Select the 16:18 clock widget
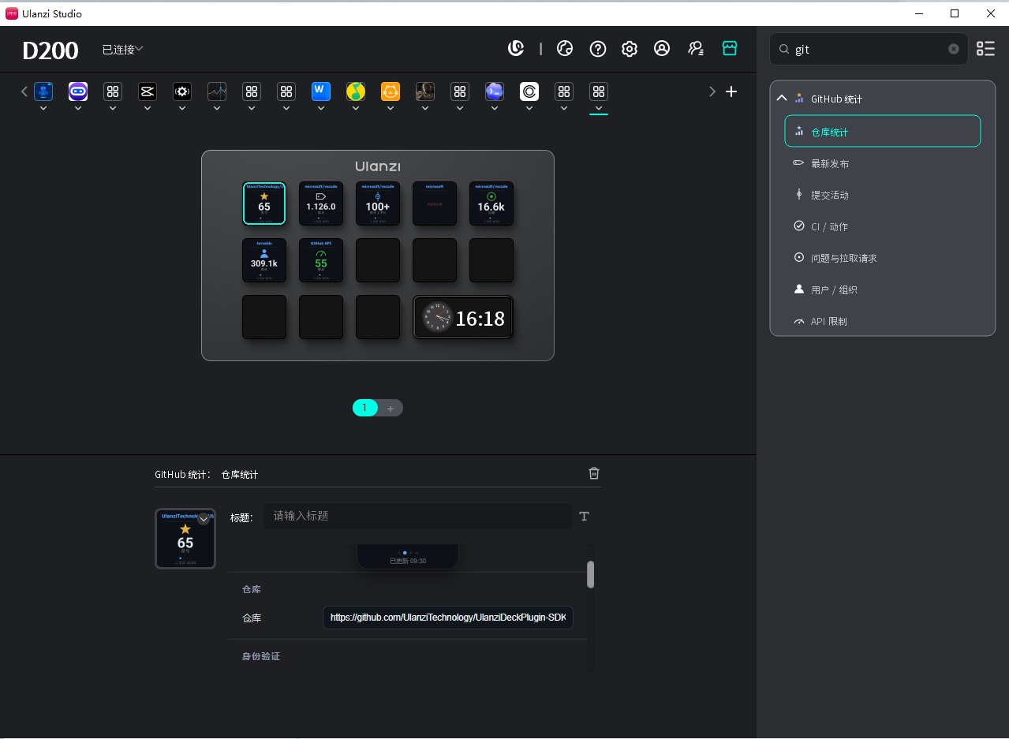This screenshot has width=1009, height=739. click(463, 317)
